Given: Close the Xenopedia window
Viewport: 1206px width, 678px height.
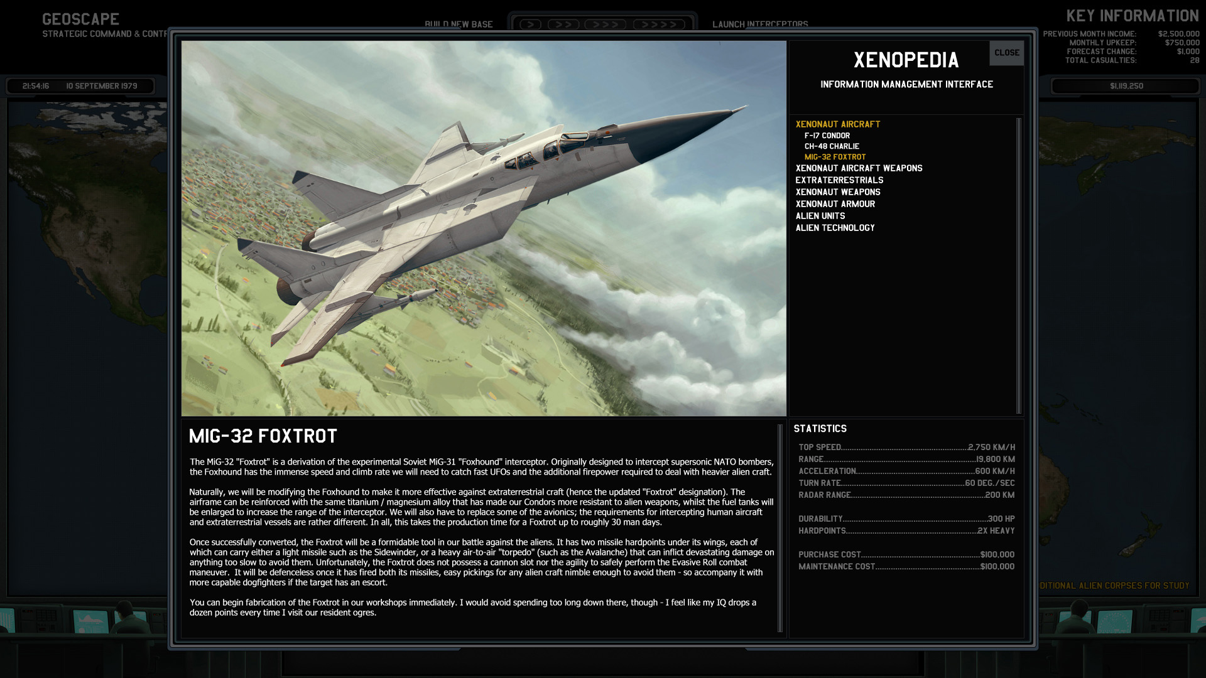Looking at the screenshot, I should tap(1007, 53).
